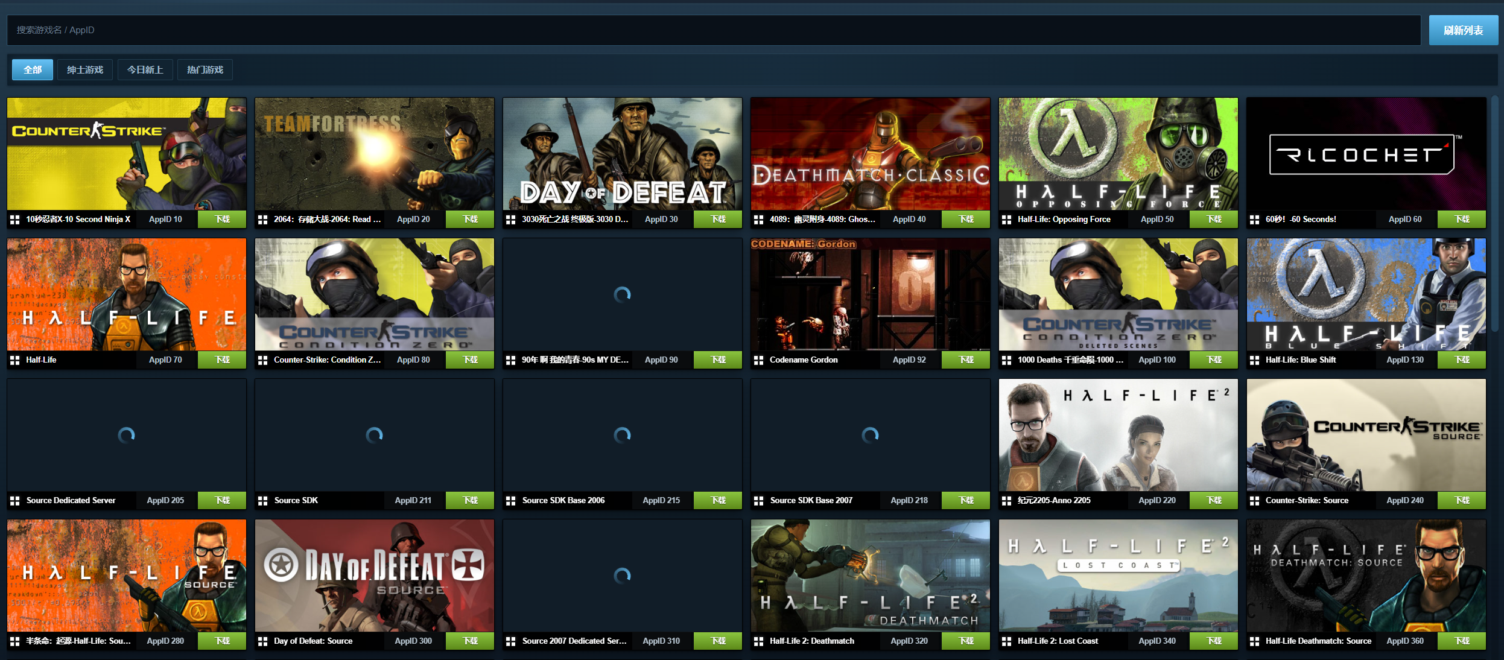This screenshot has width=1504, height=660.
Task: Click the vertical scrollbar of the game list
Action: tap(1495, 213)
